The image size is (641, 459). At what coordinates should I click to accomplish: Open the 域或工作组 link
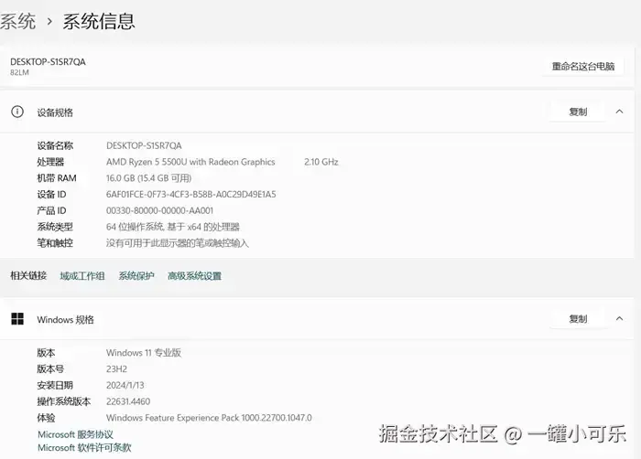(x=82, y=276)
